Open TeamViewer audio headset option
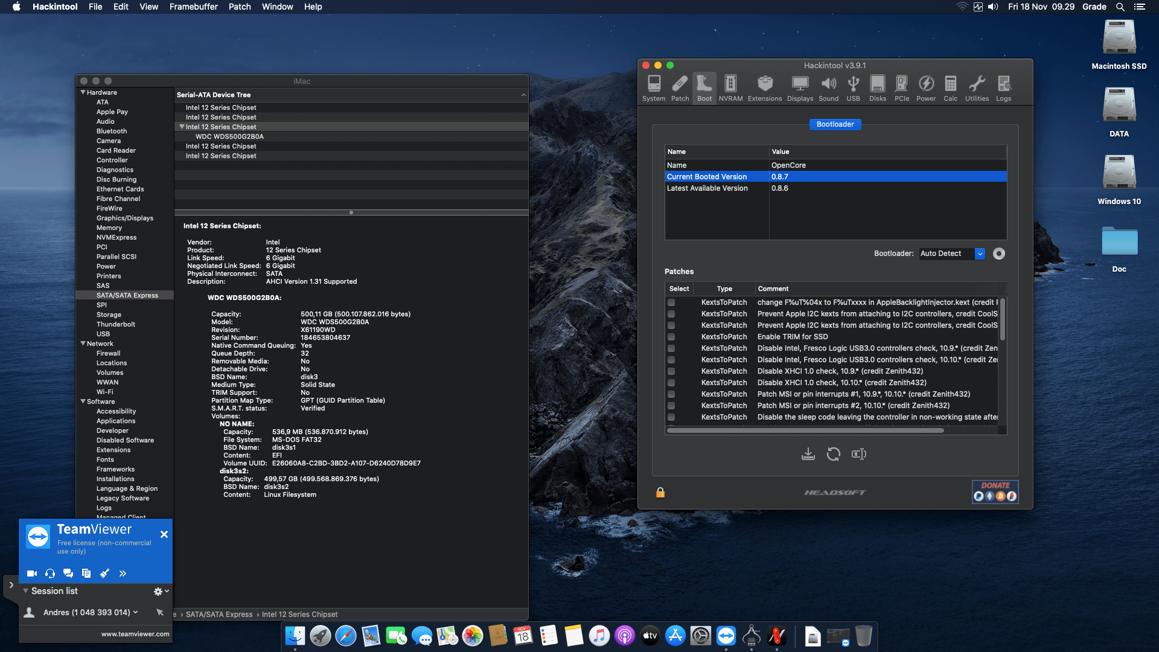The image size is (1159, 652). (x=50, y=574)
